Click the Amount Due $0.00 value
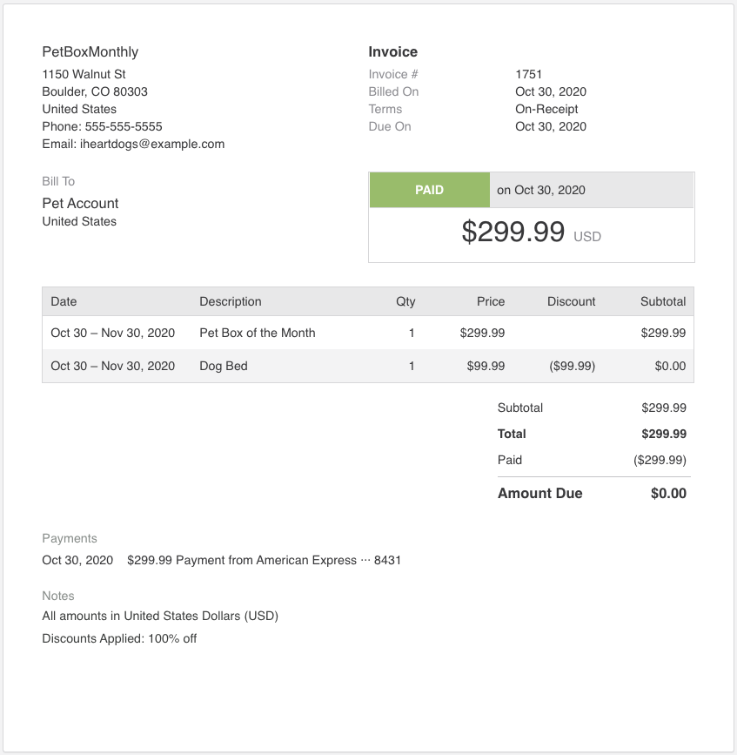Image resolution: width=737 pixels, height=755 pixels. [668, 493]
